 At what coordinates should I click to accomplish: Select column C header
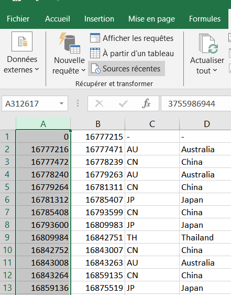pos(152,124)
